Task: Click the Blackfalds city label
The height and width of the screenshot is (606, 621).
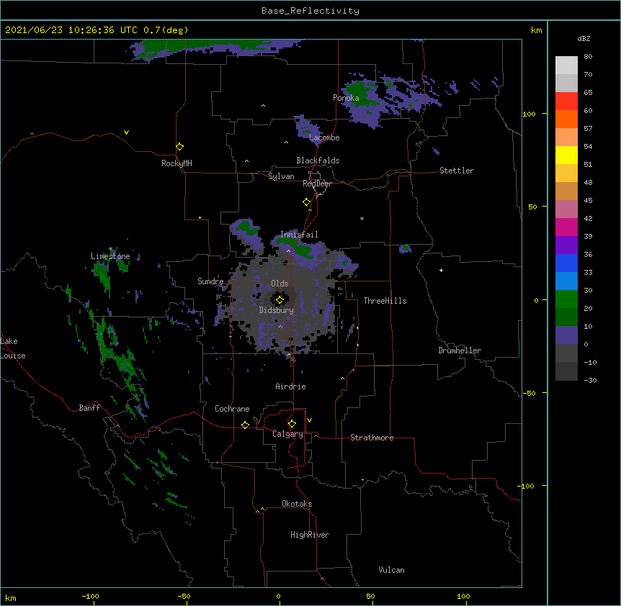Action: [318, 160]
